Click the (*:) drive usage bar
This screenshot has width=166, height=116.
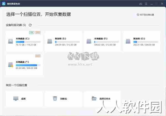(28, 65)
